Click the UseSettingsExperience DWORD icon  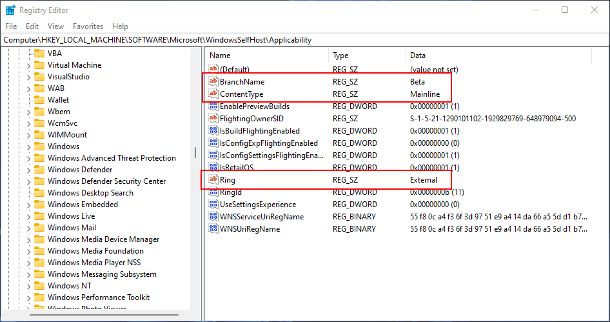pyautogui.click(x=213, y=205)
